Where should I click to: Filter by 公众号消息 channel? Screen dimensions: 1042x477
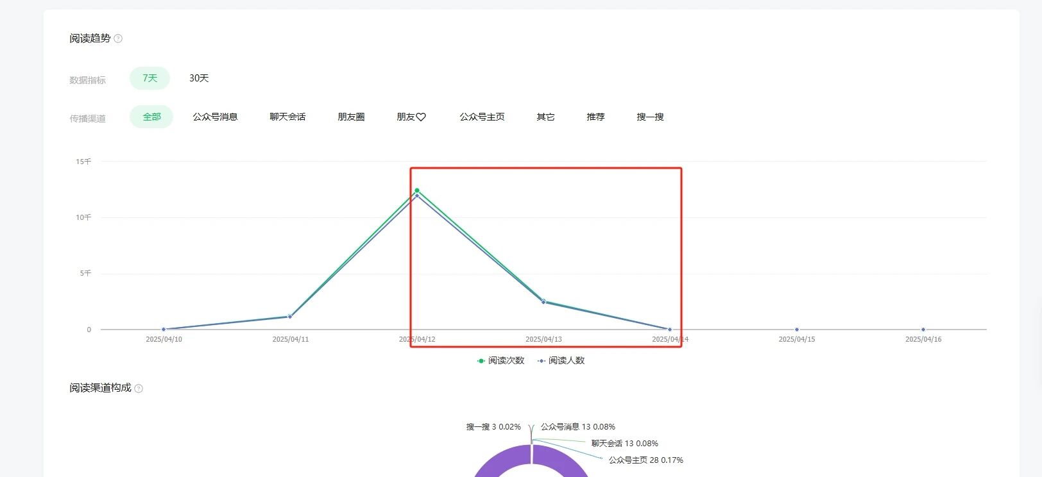(216, 117)
